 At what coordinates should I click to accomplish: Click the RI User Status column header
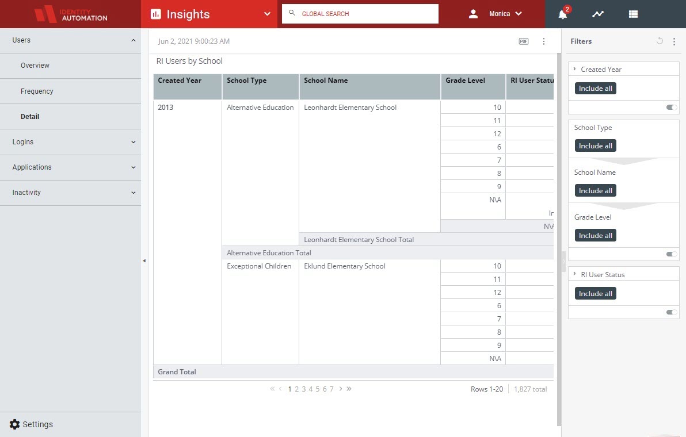[530, 86]
